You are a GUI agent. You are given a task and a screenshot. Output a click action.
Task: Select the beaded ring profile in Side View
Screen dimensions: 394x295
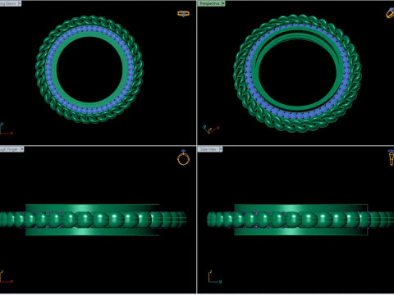(x=301, y=220)
